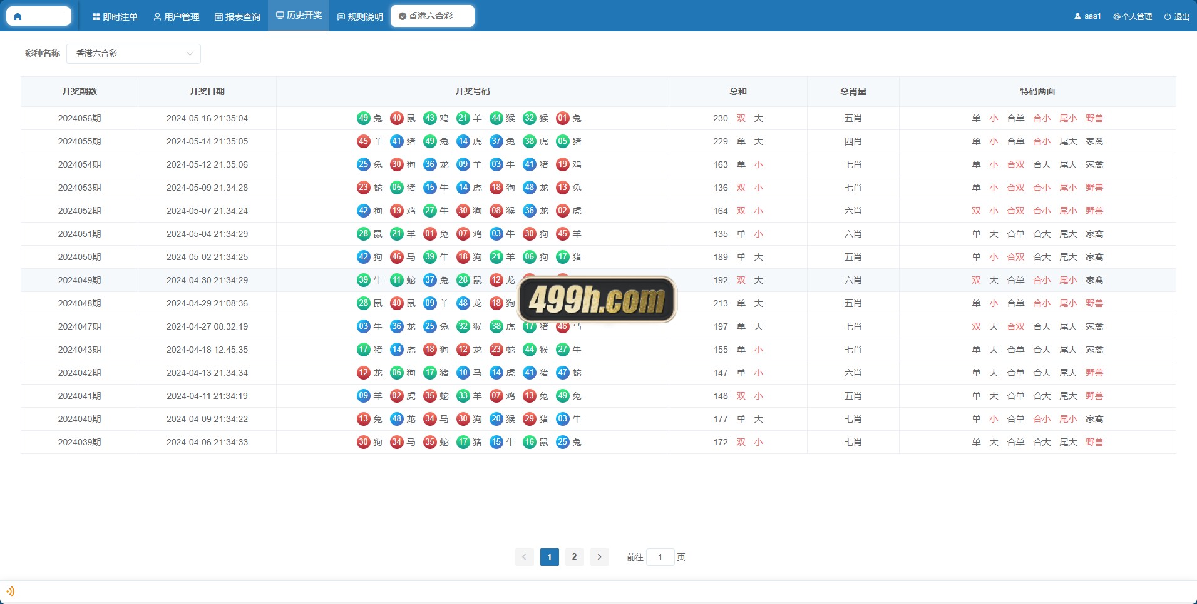Click ball 33 in row 2024041期
This screenshot has height=604, width=1197.
click(x=463, y=395)
